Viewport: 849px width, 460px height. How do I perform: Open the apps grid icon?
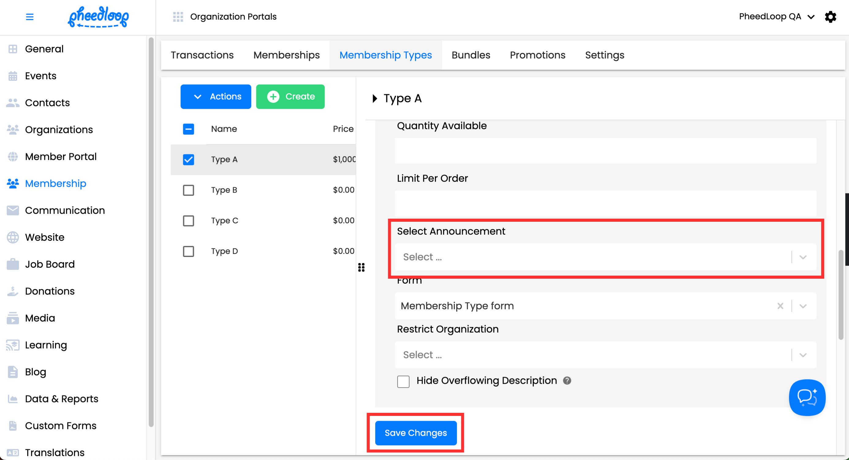[178, 17]
